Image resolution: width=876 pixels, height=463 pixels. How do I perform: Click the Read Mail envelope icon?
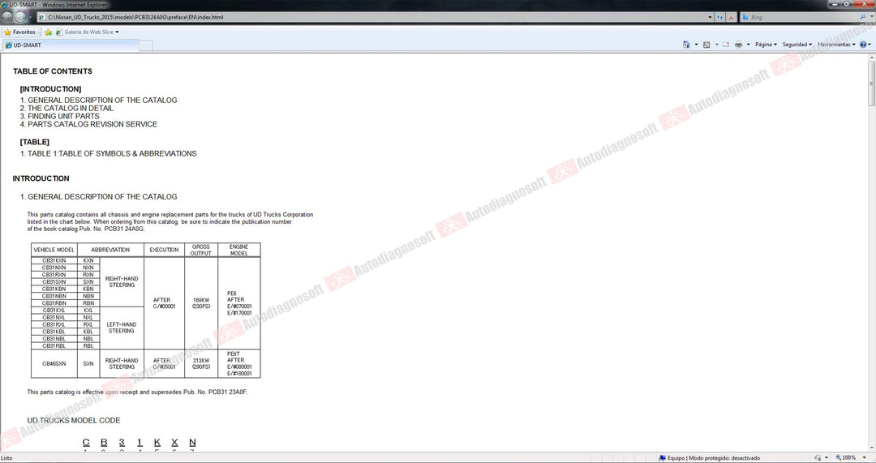click(726, 44)
